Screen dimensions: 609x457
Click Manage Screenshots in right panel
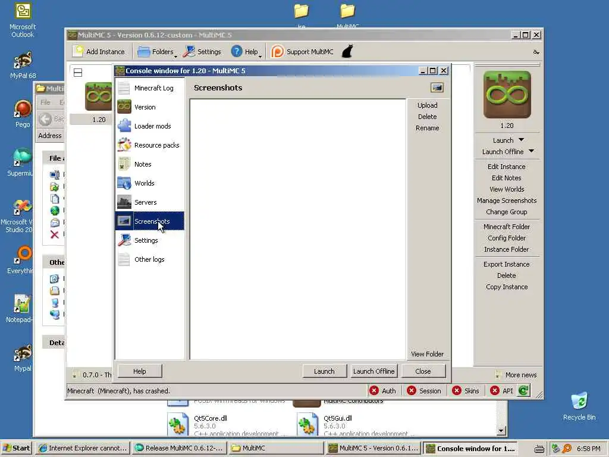[x=507, y=201]
